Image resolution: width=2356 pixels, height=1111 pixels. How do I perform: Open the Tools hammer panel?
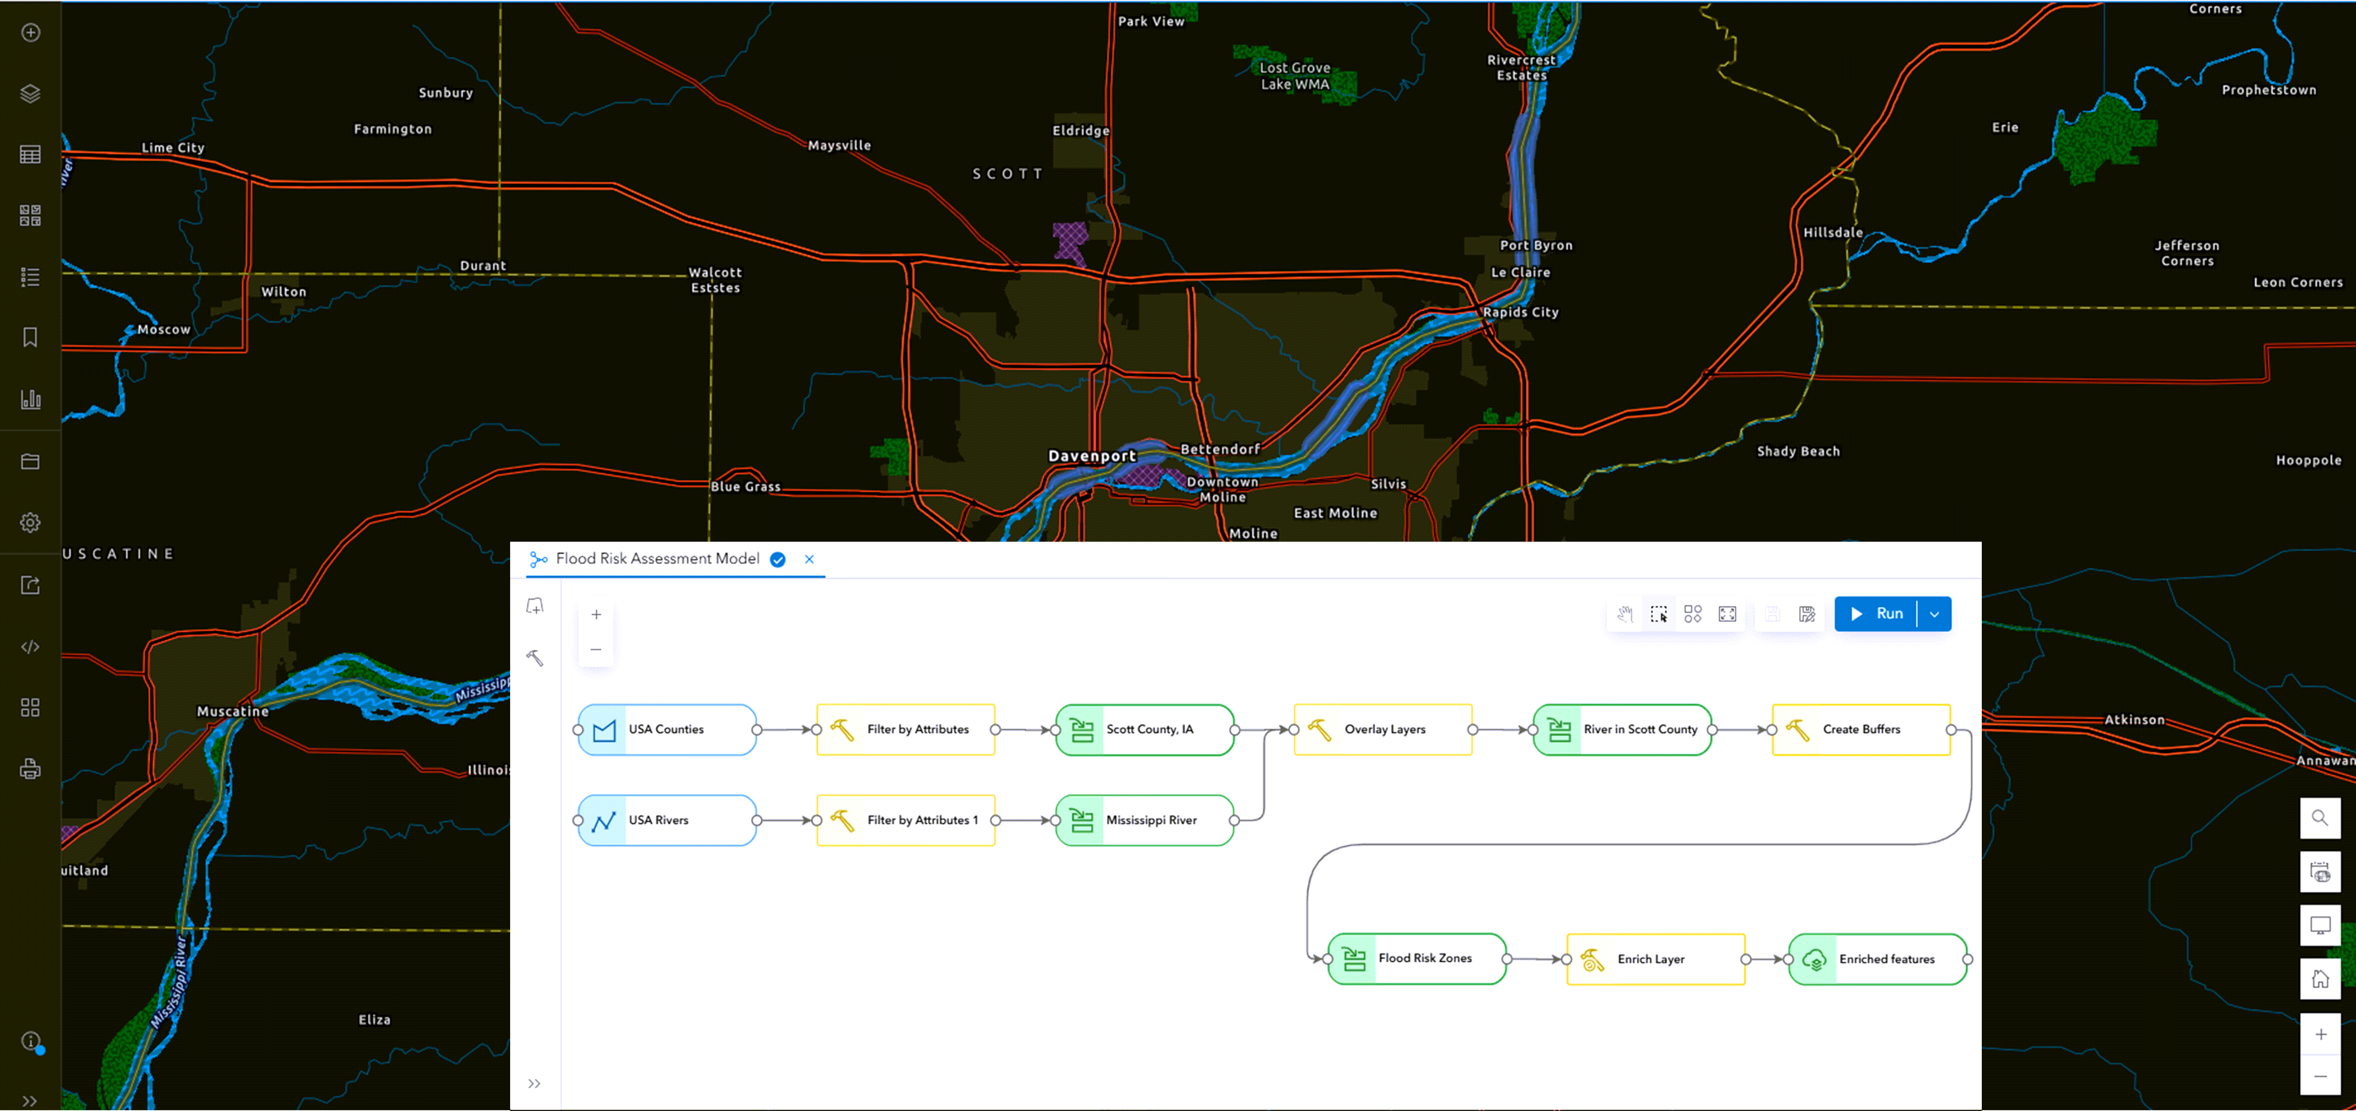click(535, 658)
